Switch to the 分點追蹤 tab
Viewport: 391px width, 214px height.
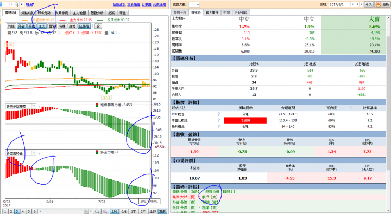(241, 12)
